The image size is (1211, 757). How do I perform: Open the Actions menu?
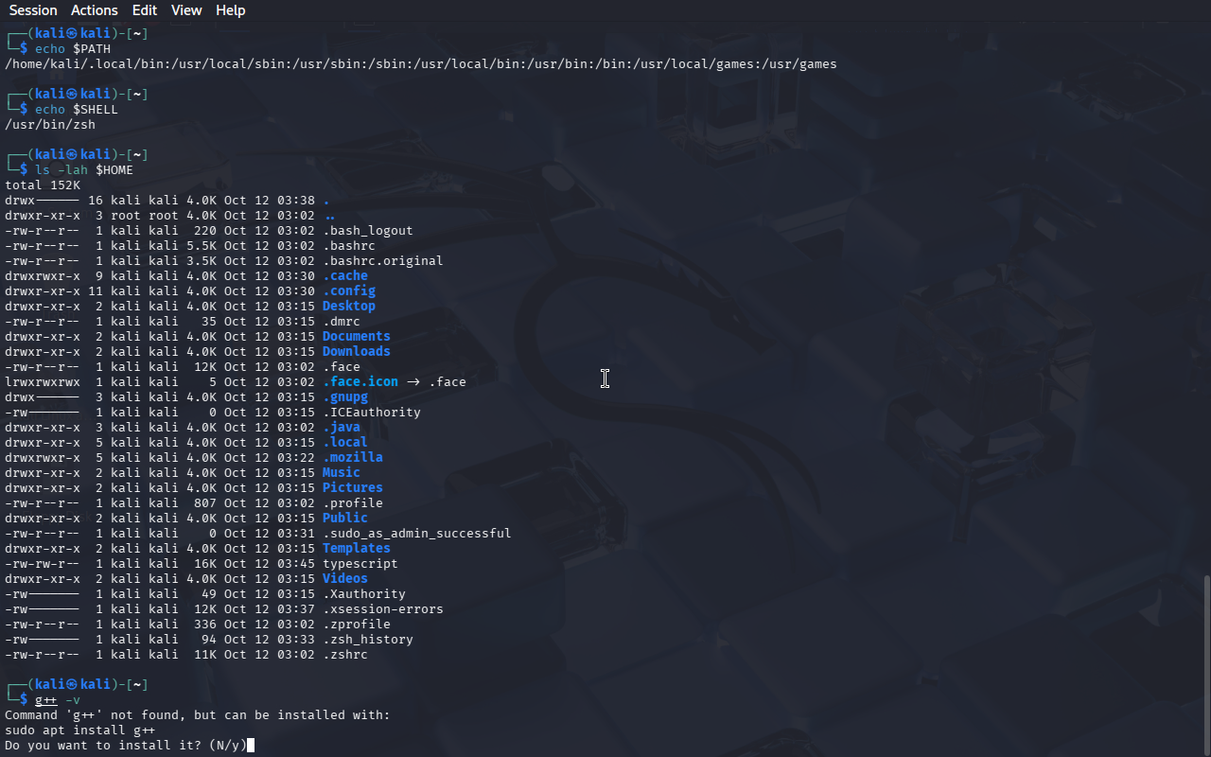95,10
